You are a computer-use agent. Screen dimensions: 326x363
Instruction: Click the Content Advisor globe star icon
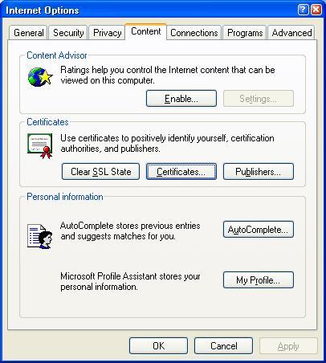tap(40, 77)
